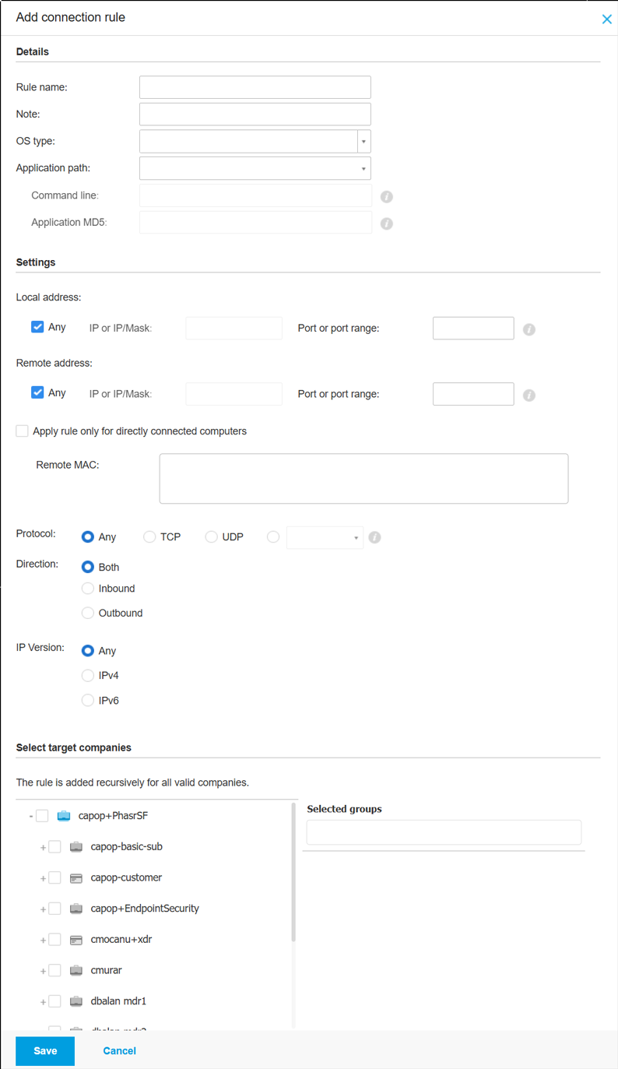Click the Cancel link
618x1069 pixels.
[x=119, y=1051]
